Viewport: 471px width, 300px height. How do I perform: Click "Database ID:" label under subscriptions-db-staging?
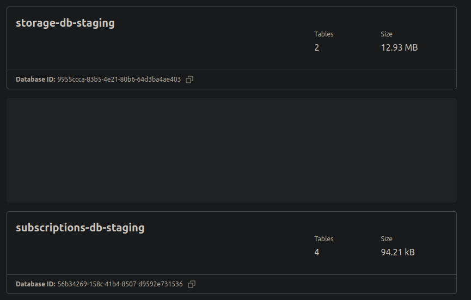(x=35, y=284)
